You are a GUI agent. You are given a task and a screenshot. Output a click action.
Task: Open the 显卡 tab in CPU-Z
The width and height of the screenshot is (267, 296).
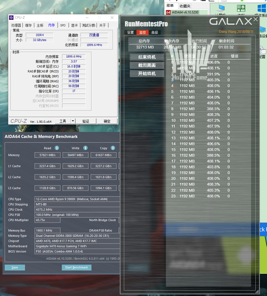pyautogui.click(x=74, y=25)
